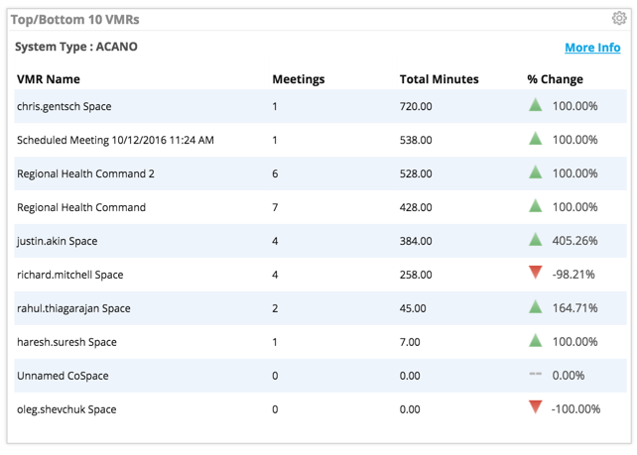The image size is (637, 455).
Task: Click green up arrow for justin.akin Space
Action: click(536, 240)
